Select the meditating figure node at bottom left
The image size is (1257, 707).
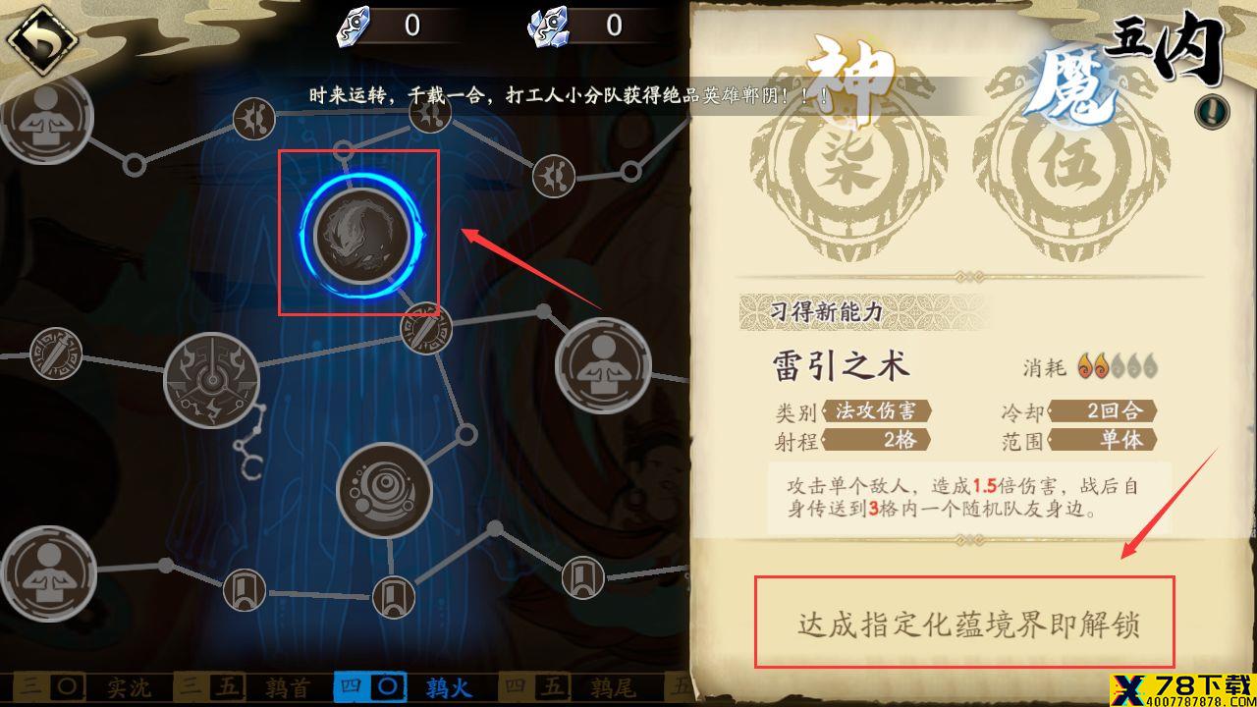[x=47, y=573]
